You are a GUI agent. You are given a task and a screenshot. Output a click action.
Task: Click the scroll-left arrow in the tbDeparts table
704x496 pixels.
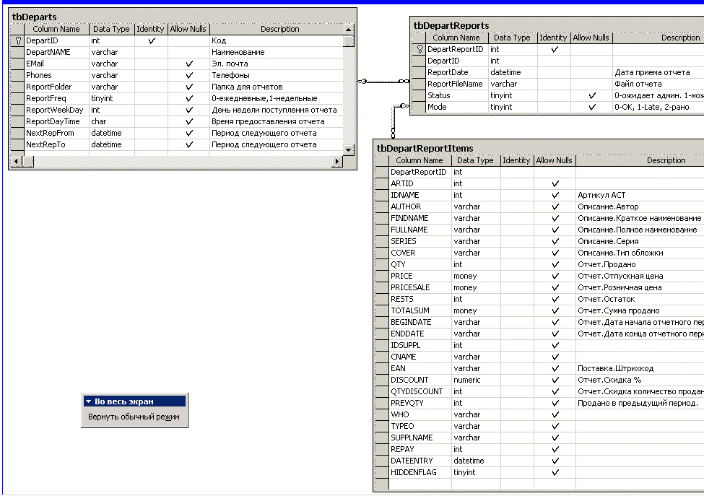point(16,161)
